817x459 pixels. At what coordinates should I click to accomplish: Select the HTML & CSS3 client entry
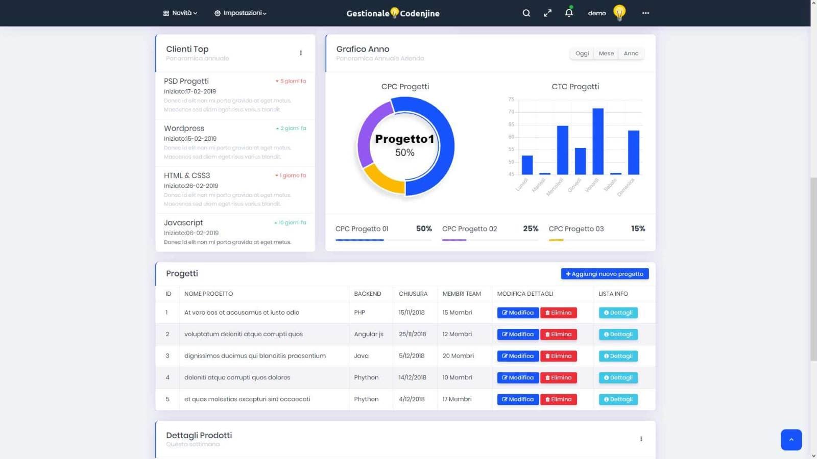tap(235, 189)
